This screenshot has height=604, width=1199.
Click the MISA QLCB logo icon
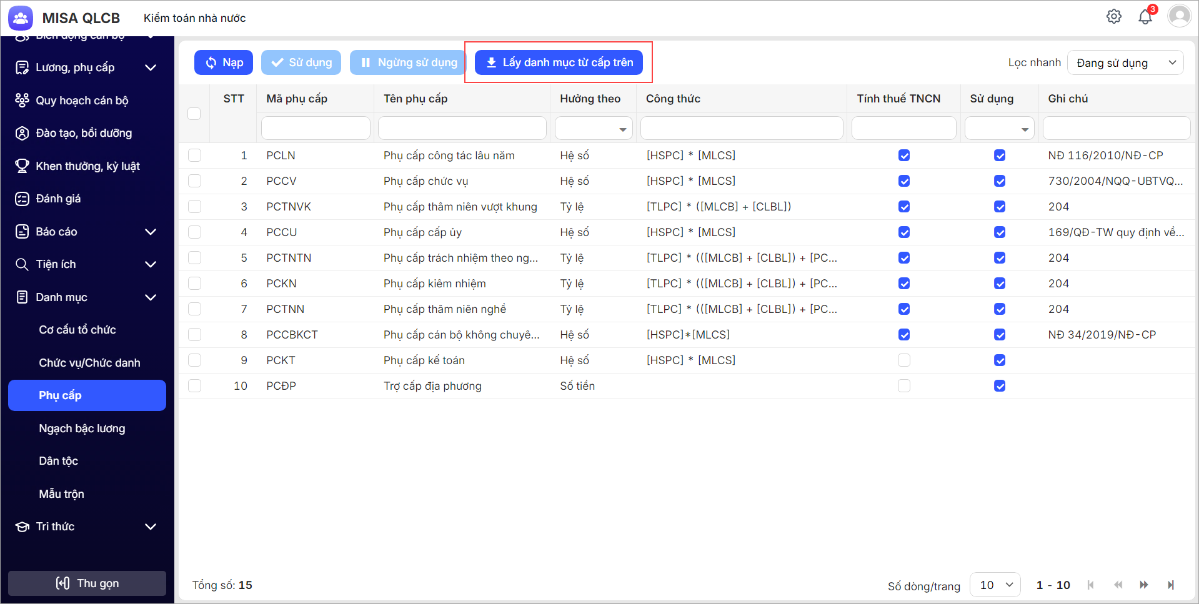pos(21,18)
